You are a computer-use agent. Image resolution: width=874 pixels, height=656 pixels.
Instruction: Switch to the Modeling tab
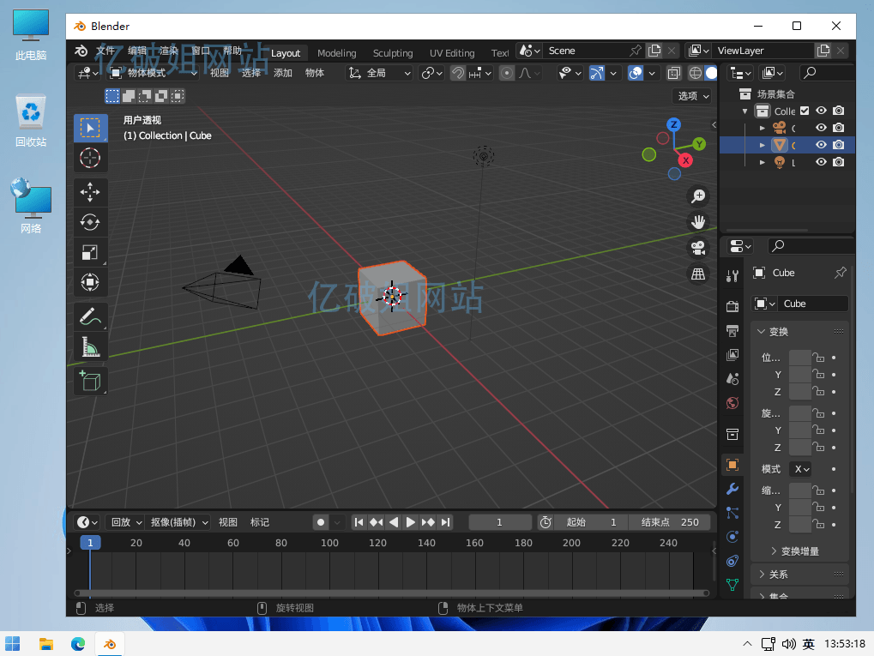(336, 52)
